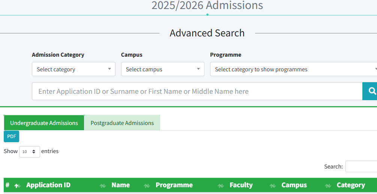The image size is (377, 194).
Task: Sort table by Application ID header
Action: [x=48, y=185]
